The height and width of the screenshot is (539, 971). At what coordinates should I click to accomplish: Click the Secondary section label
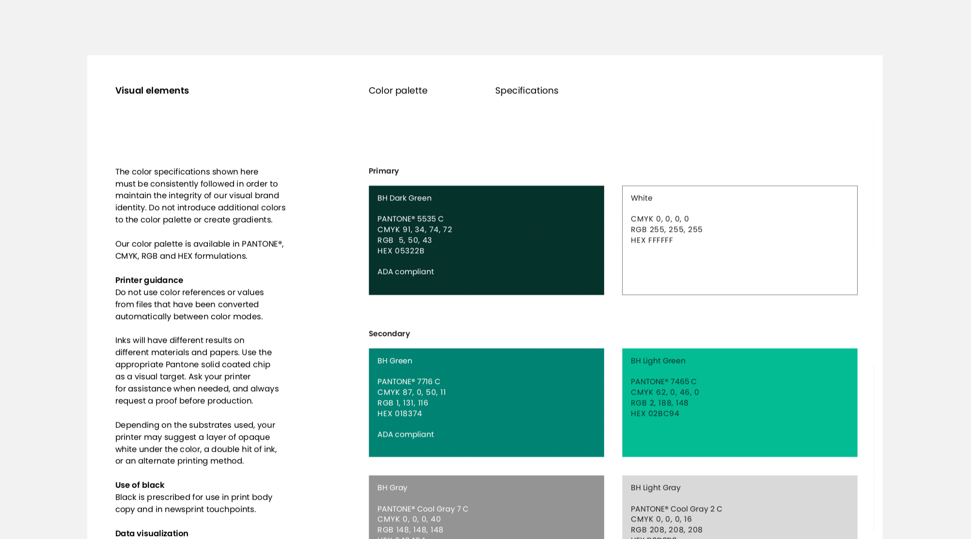pyautogui.click(x=389, y=334)
